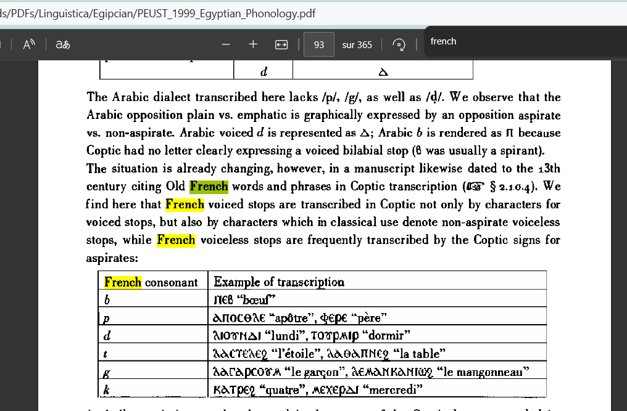Click highlighted "French" before "voiced stops"
This screenshot has height=411, width=627.
pos(185,204)
